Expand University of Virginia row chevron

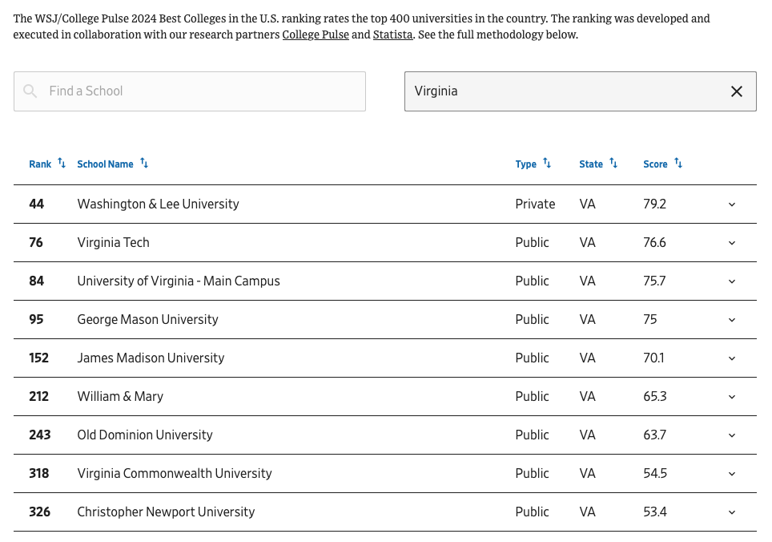tap(732, 281)
